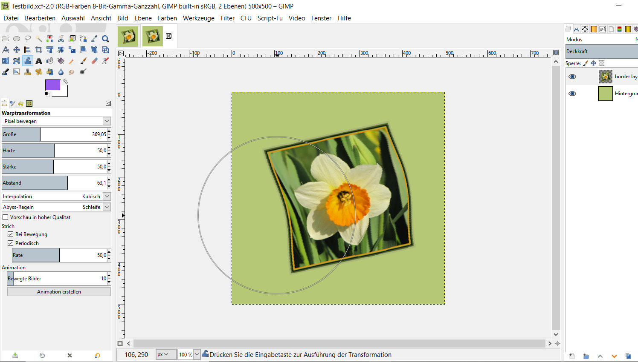Swap foreground and background colors arrow
Viewport: 638px width, 362px height.
65,81
